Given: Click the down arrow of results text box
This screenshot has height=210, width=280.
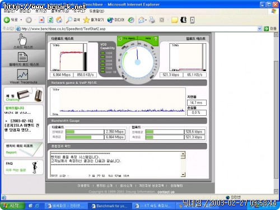Looking at the screenshot, I should 183,175.
